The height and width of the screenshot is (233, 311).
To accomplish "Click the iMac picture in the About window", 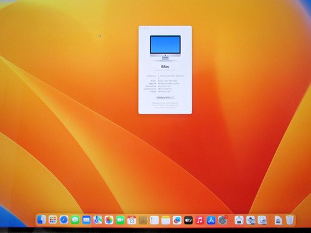I will pyautogui.click(x=165, y=48).
